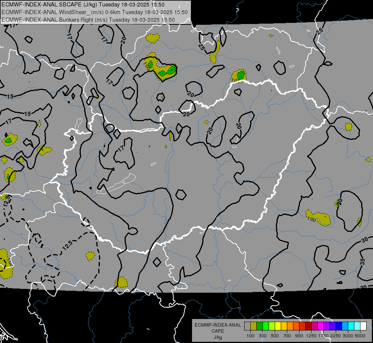Select the bright green legend swatch
Image resolution: width=373 pixels, height=343 pixels.
pos(266,326)
